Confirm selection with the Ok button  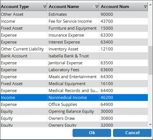pos(92,133)
